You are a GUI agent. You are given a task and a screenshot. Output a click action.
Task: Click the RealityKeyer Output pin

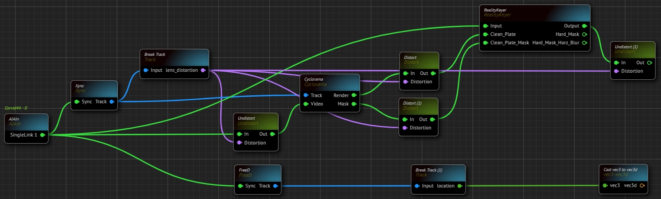coord(584,26)
